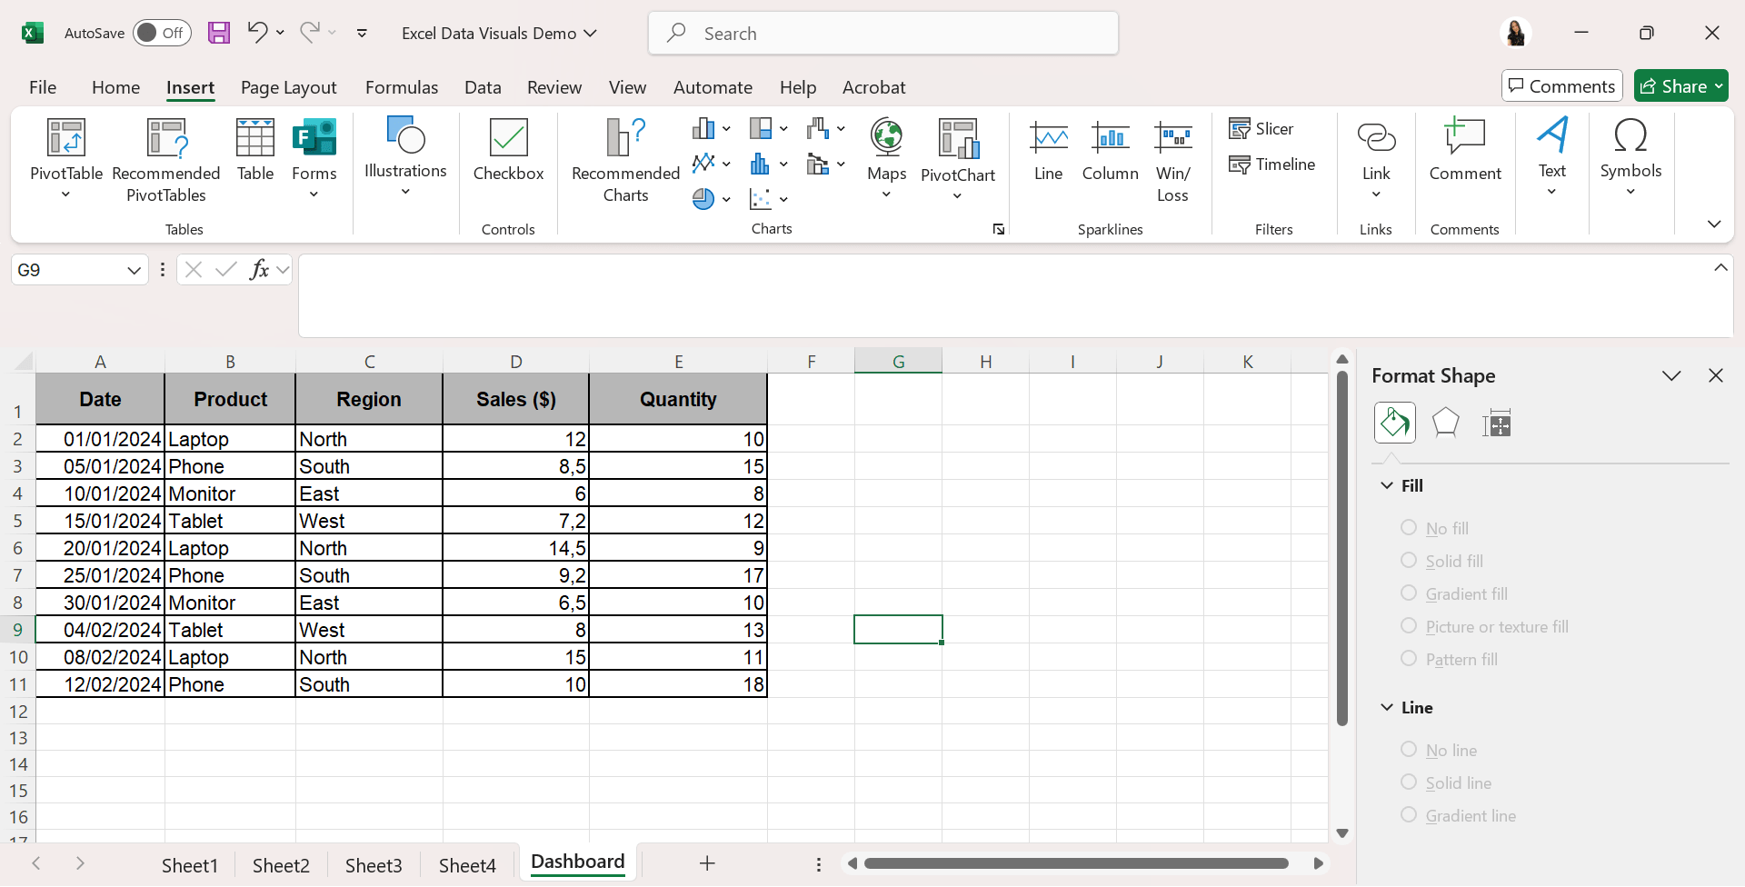Collapse the Fill section
The width and height of the screenshot is (1745, 887).
(1387, 486)
